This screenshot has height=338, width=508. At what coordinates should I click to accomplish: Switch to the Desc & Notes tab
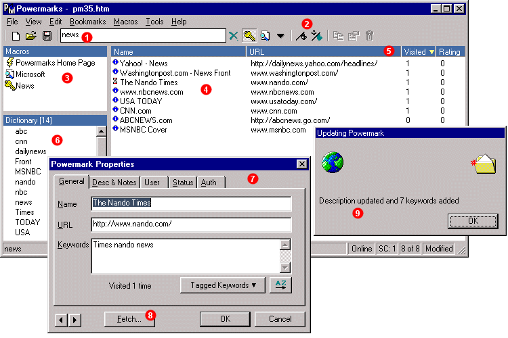[x=114, y=183]
